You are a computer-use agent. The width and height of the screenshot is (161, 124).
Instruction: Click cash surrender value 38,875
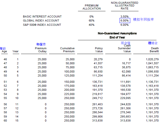(126, 67)
